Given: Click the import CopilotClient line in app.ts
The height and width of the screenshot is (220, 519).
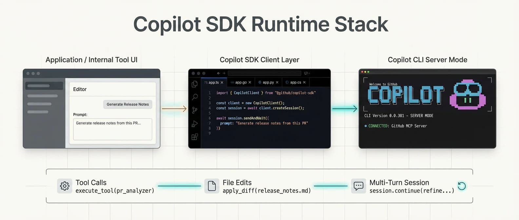Looking at the screenshot, I should (x=266, y=93).
